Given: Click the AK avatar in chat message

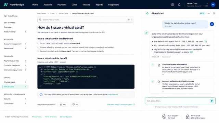Looking at the screenshot, I should (212, 24).
